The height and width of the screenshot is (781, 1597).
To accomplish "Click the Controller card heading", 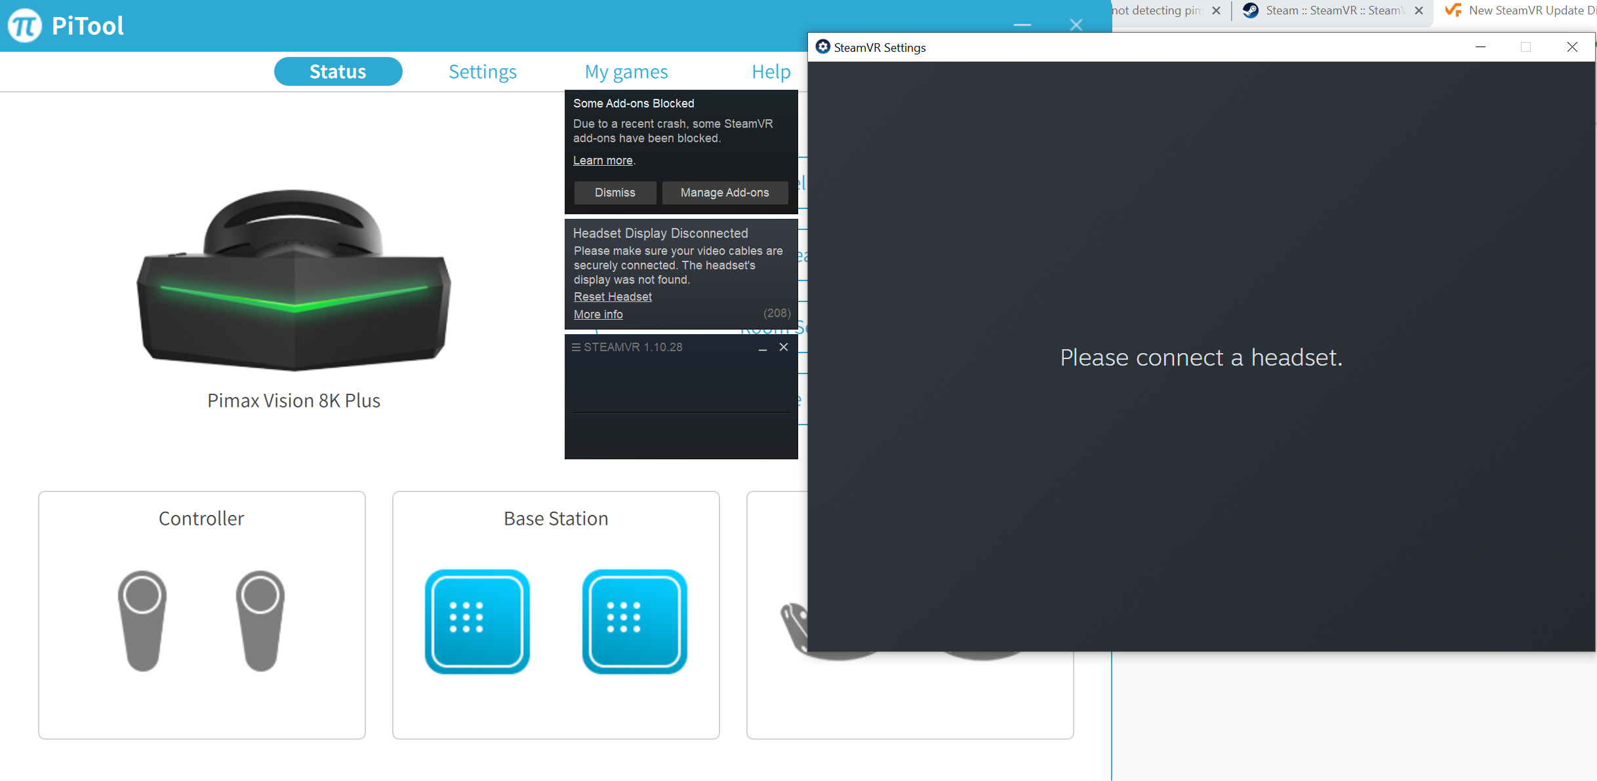I will click(201, 518).
